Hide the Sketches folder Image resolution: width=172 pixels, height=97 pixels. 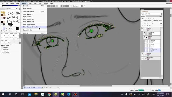143,53
